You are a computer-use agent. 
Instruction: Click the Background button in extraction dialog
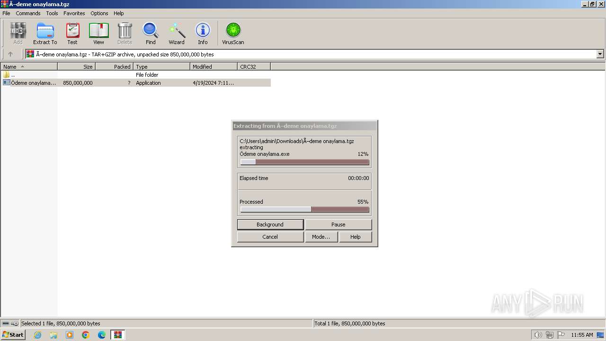pos(270,224)
